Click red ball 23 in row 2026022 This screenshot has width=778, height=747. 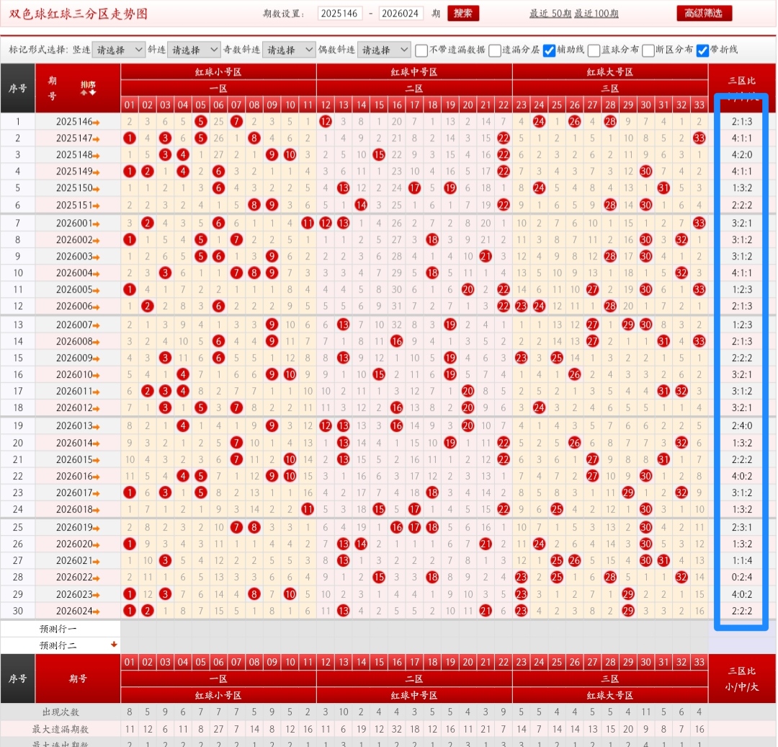[x=522, y=578]
